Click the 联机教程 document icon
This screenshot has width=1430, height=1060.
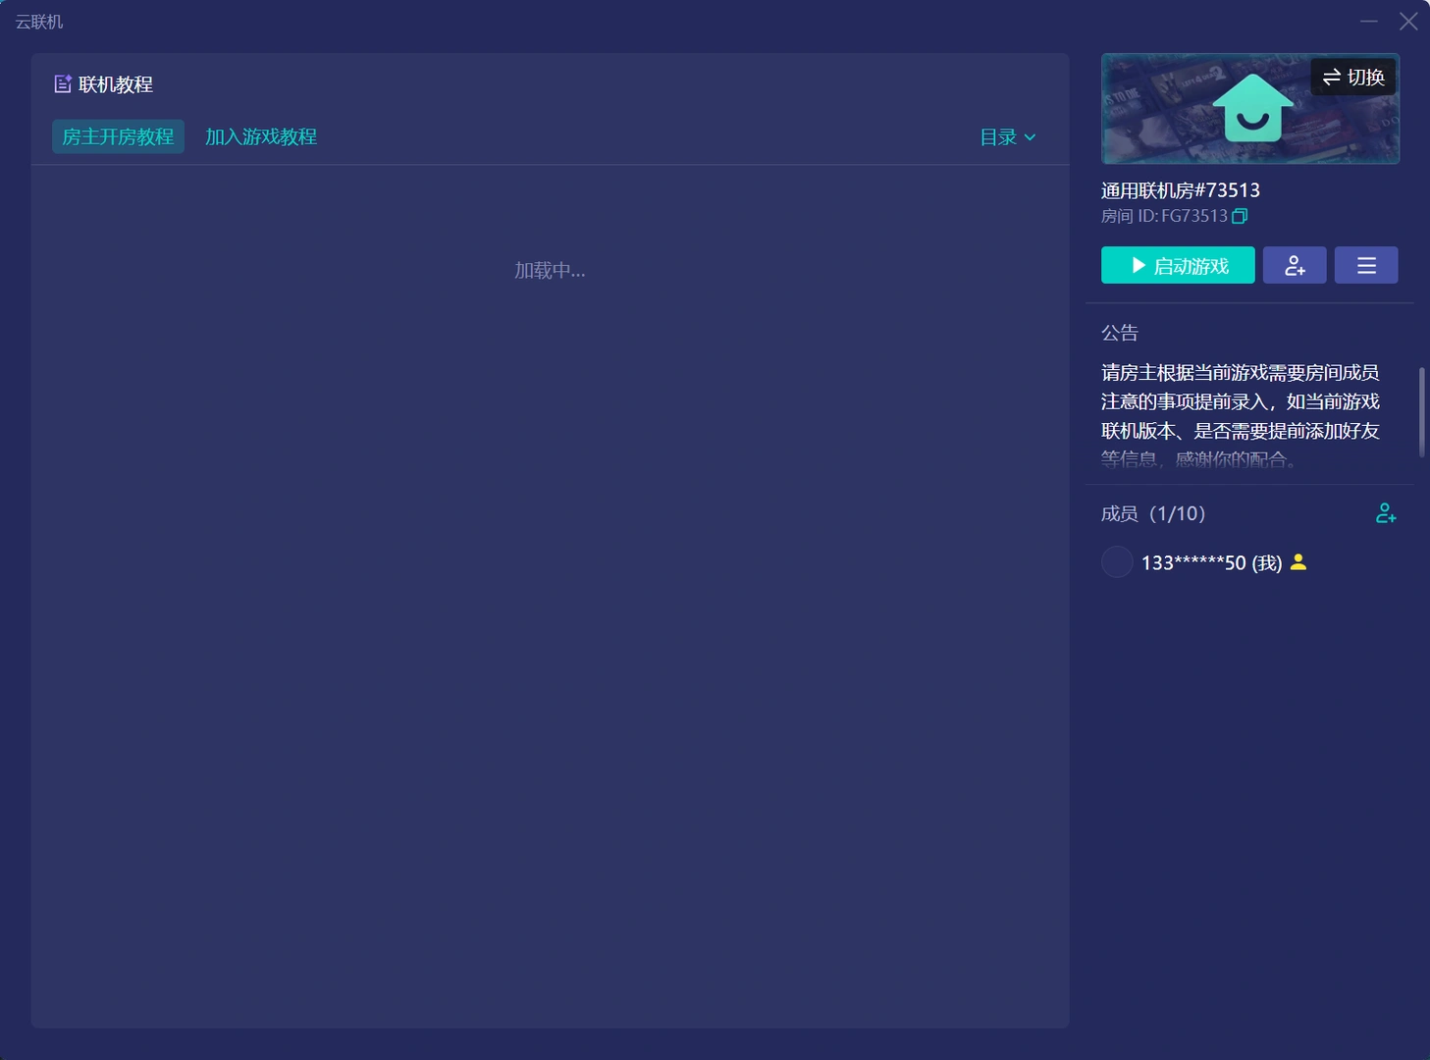coord(63,84)
